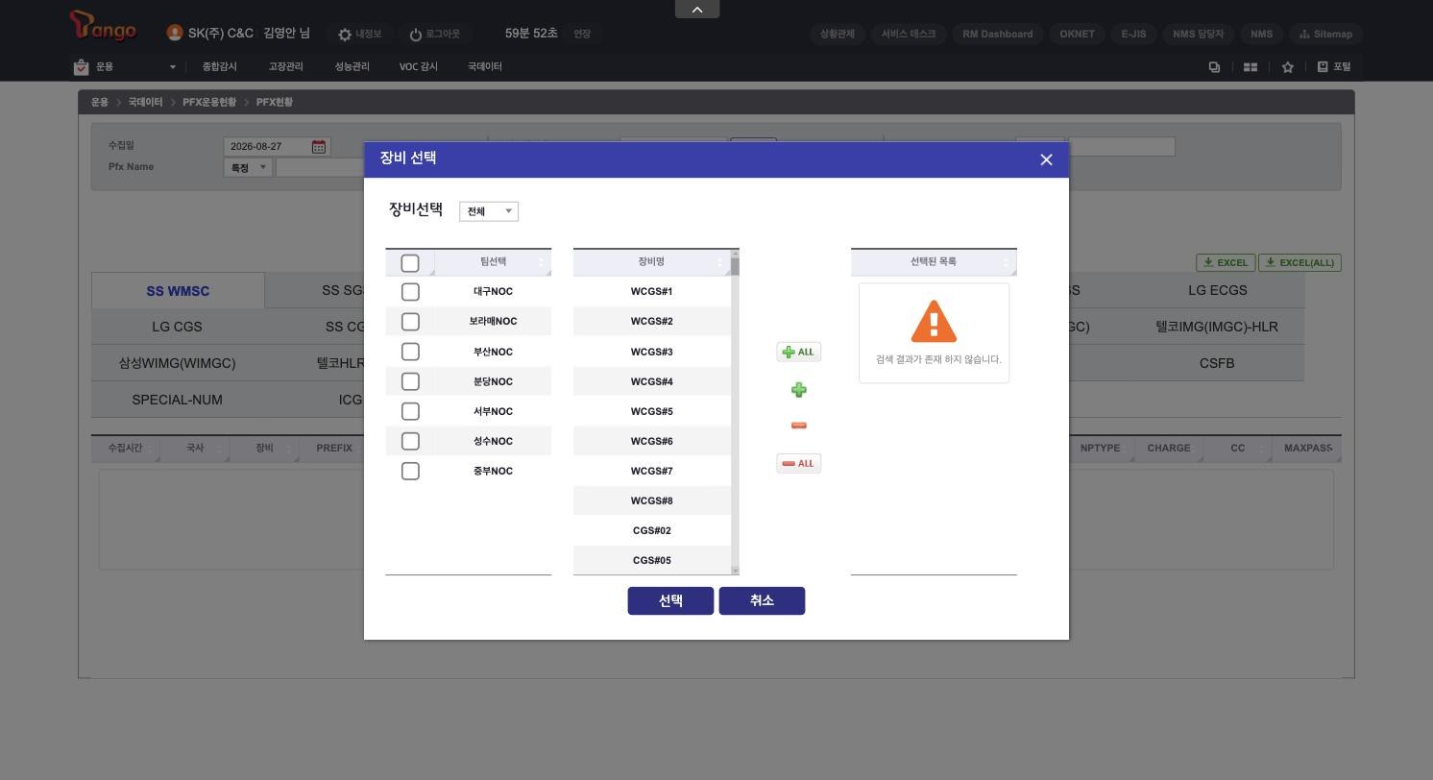Open the 운용 menu dropdown arrow
This screenshot has height=780, width=1433.
[x=173, y=67]
